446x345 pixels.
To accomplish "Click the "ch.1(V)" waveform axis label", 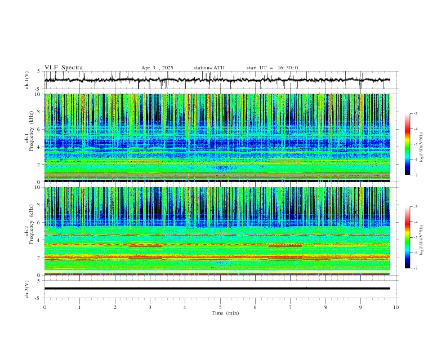I will pos(27,80).
